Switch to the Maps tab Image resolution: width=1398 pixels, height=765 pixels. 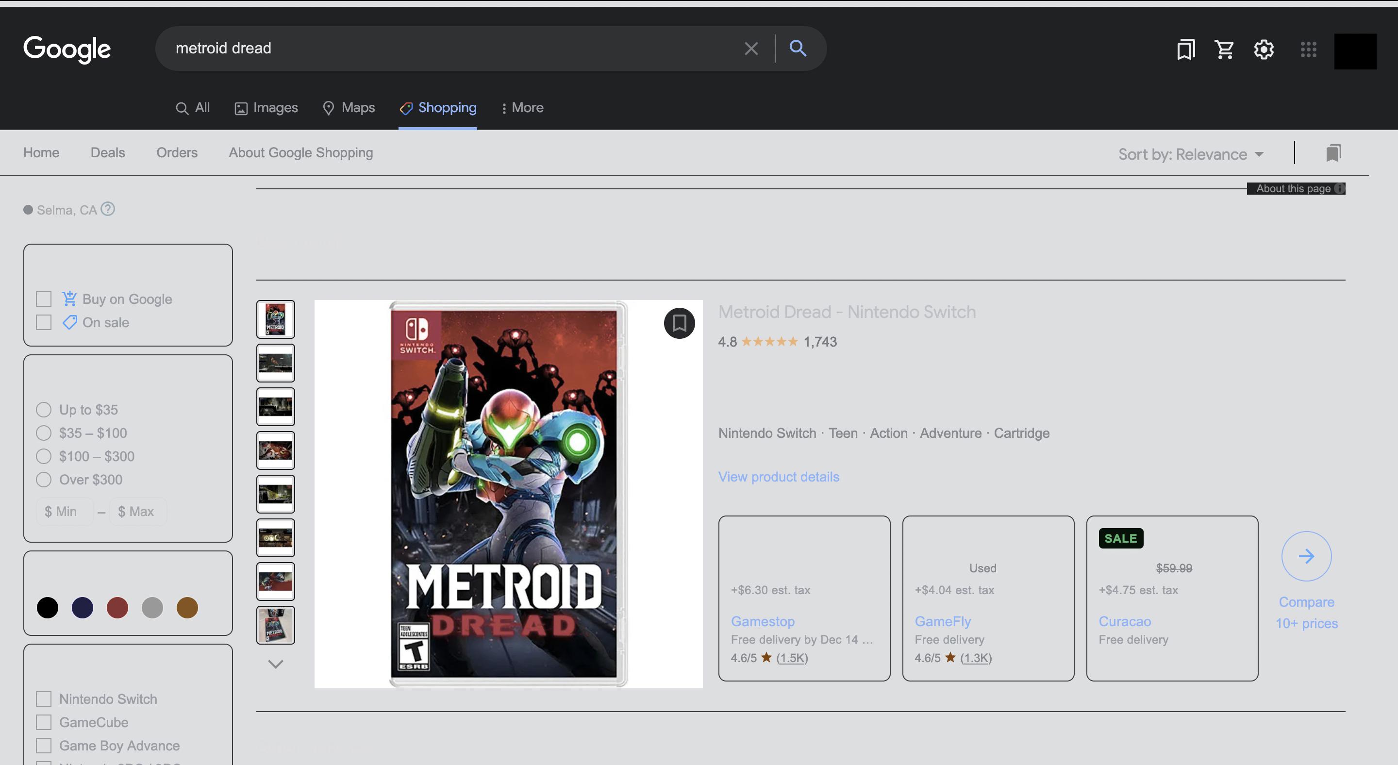pyautogui.click(x=349, y=108)
